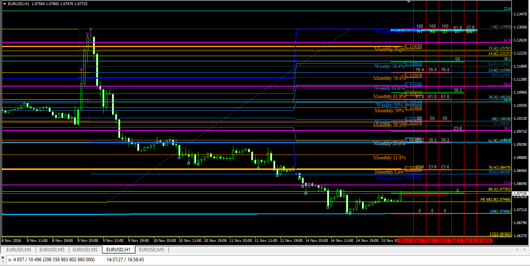530x266 pixels.
Task: Click the yellow W1 timeframe label
Action: click(x=458, y=31)
